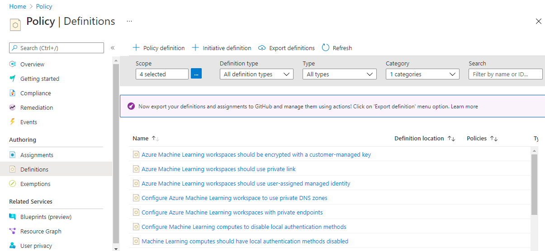545x251 pixels.
Task: Go to Compliance in the sidebar
Action: 35,93
